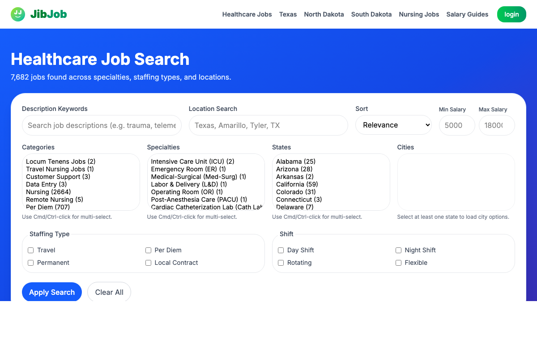Viewport: 537px width, 340px height.
Task: Enable the Night Shift checkbox
Action: [398, 250]
